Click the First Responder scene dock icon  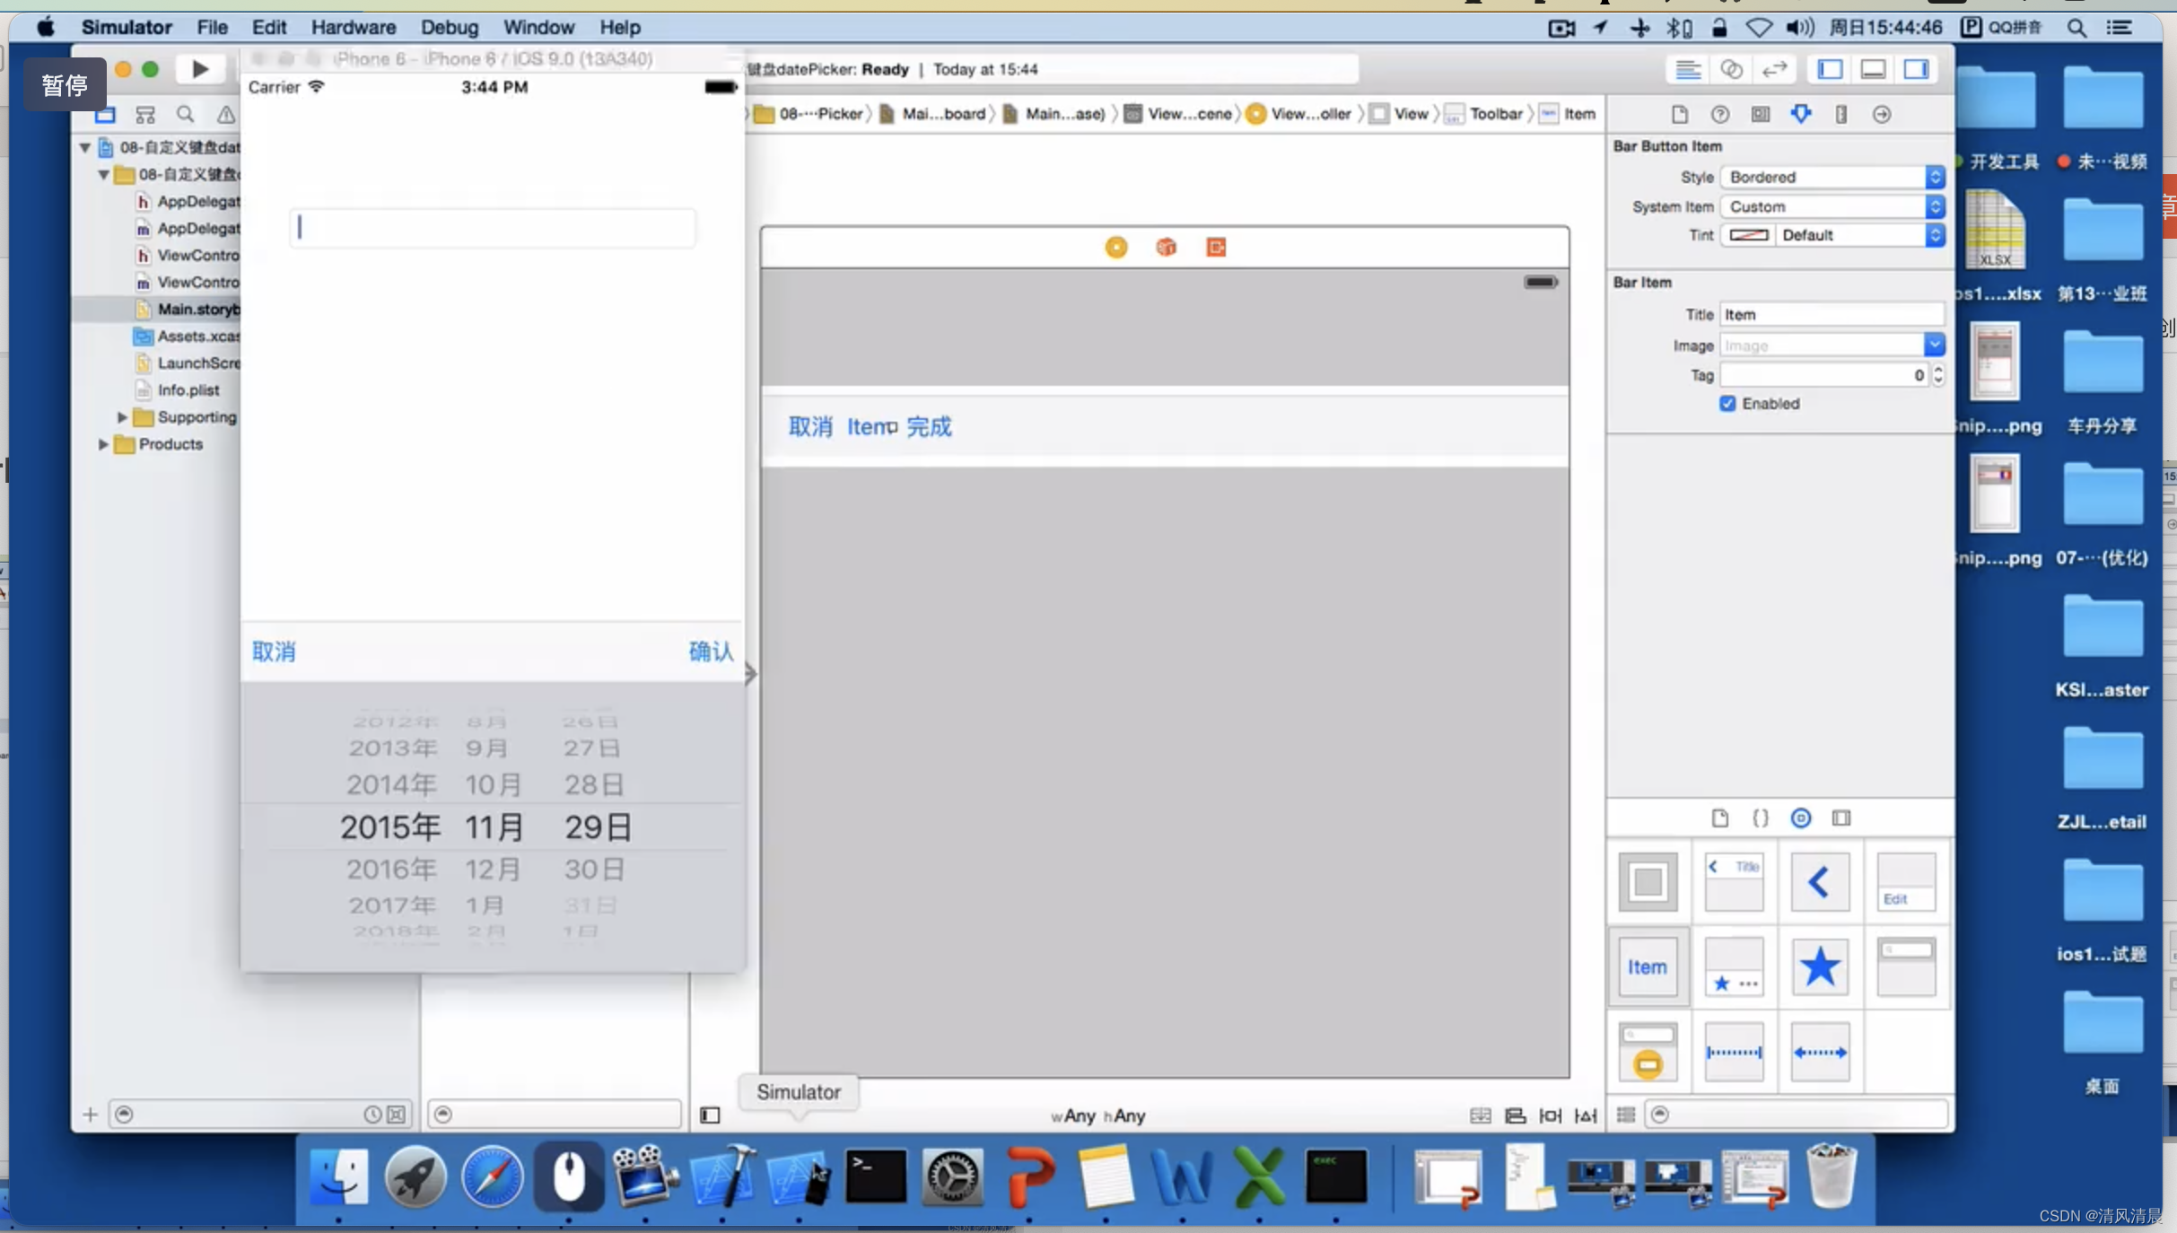coord(1166,247)
